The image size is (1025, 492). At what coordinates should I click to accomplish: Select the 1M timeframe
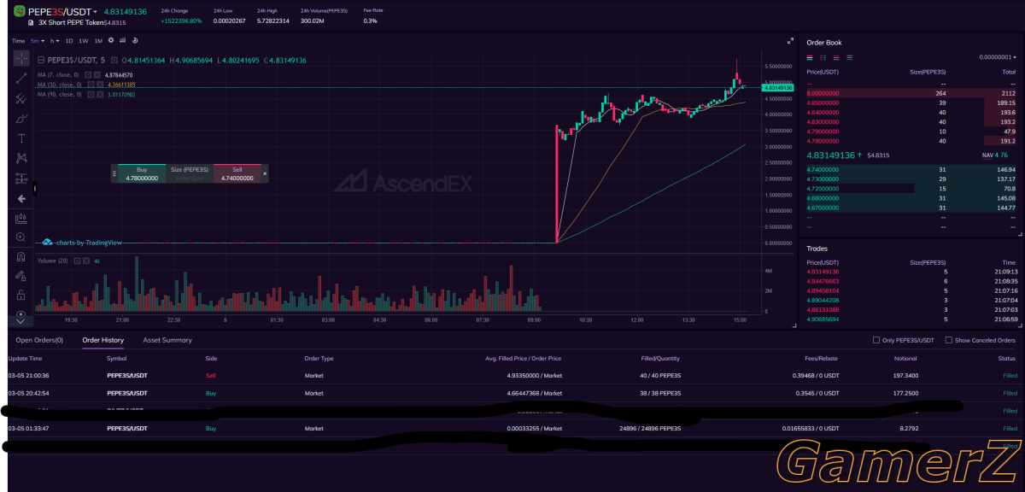point(98,40)
